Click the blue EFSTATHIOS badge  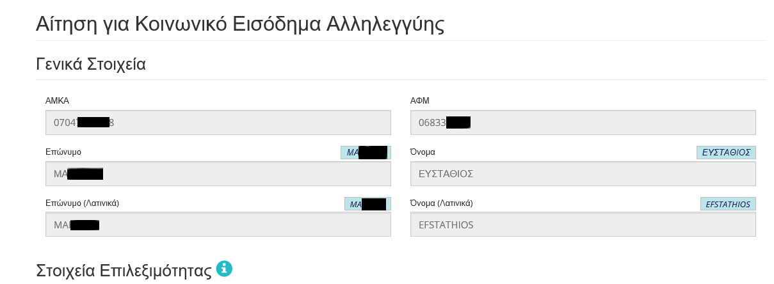coord(728,204)
